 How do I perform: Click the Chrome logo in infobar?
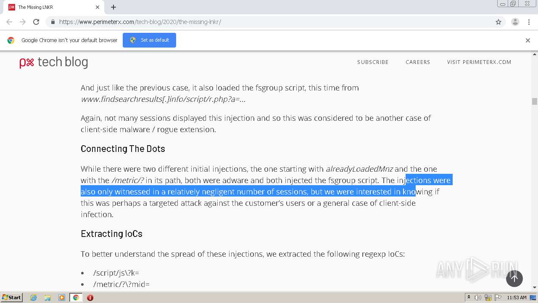tap(11, 40)
